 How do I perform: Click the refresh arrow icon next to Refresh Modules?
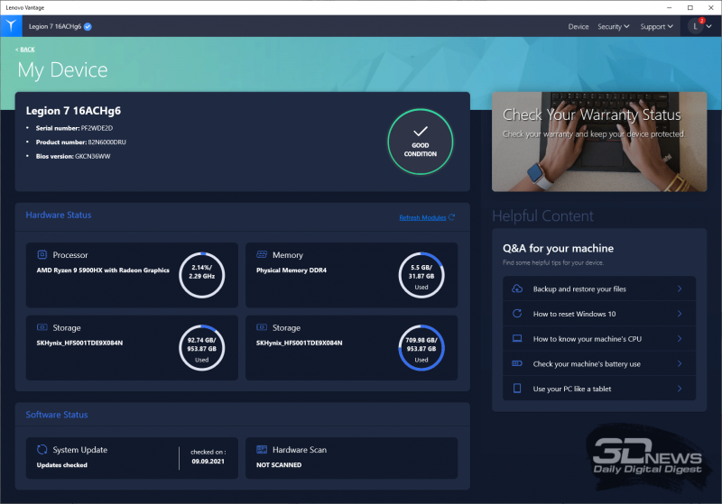(x=452, y=217)
